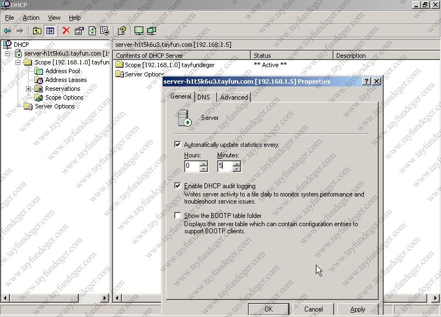Decrease the Hours value with the down arrow
Image resolution: width=441 pixels, height=317 pixels.
point(203,169)
